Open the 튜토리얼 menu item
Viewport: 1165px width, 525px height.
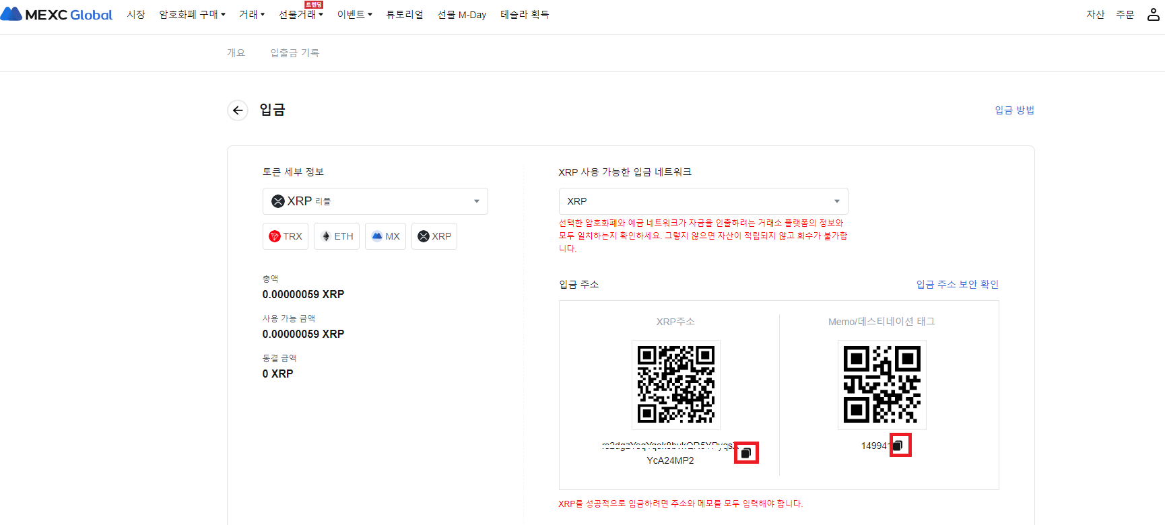(x=405, y=14)
